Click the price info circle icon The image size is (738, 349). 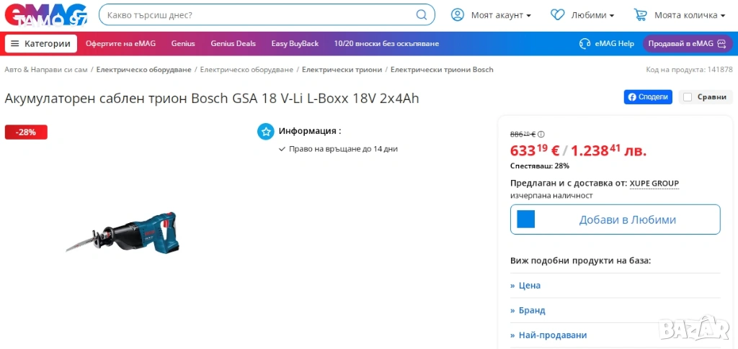(541, 134)
